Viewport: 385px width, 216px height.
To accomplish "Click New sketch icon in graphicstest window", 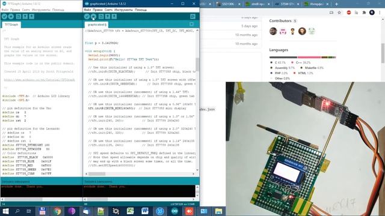I will point(101,16).
